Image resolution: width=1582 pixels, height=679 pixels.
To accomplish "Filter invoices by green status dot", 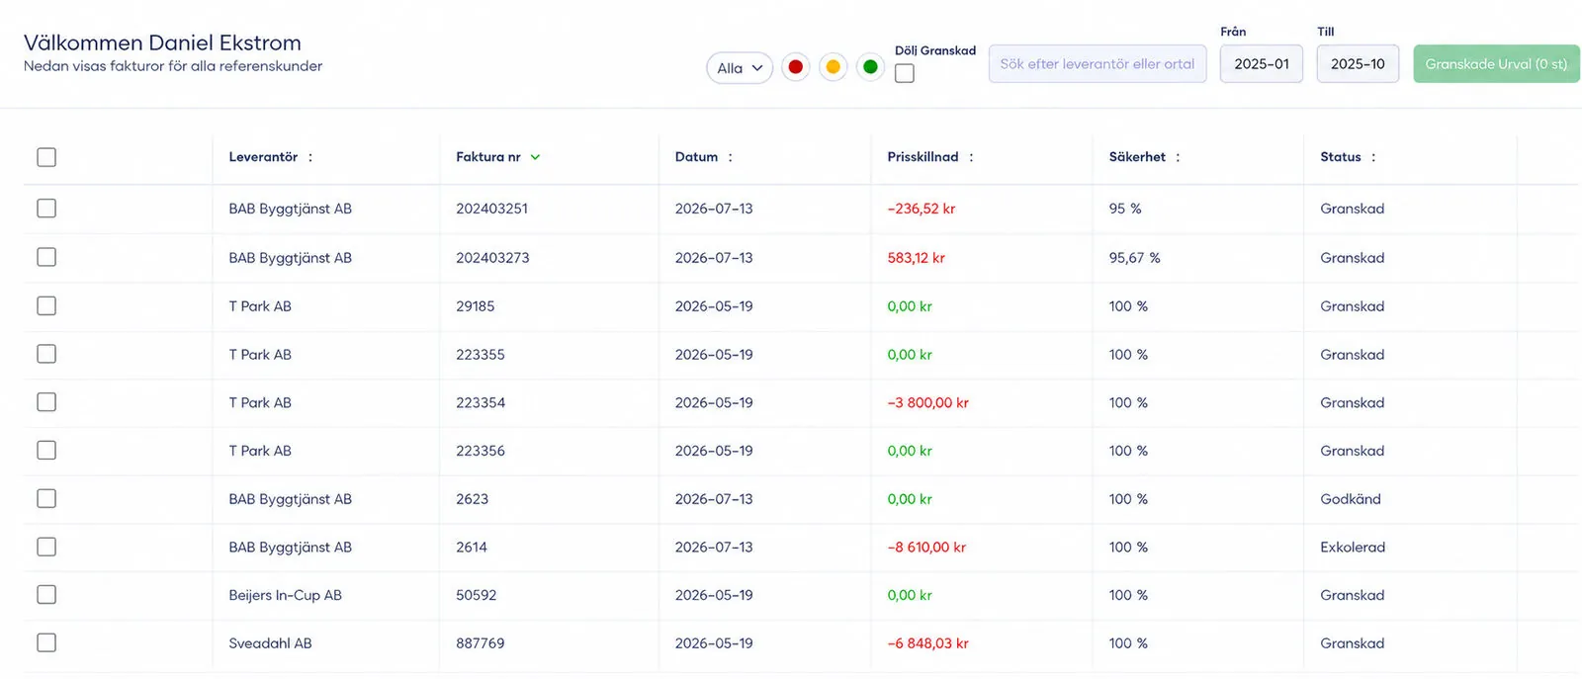I will (870, 67).
